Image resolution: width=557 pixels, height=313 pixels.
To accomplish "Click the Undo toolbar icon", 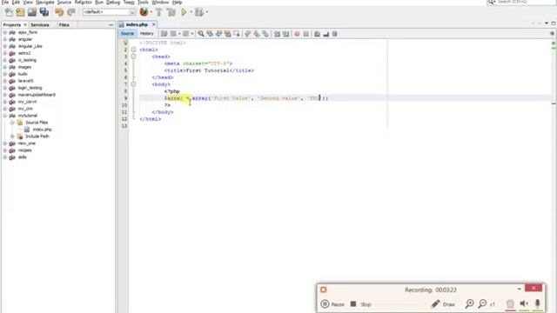I will 59,12.
